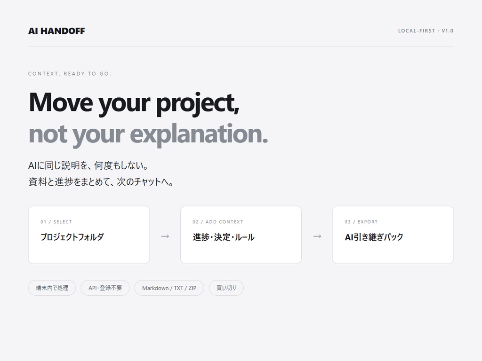Click the 端末内で処理 pill

tap(52, 288)
